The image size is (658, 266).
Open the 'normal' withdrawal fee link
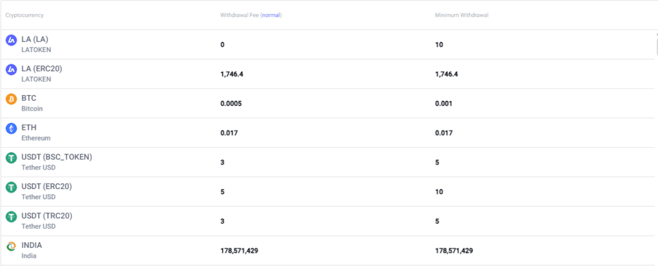pyautogui.click(x=271, y=15)
